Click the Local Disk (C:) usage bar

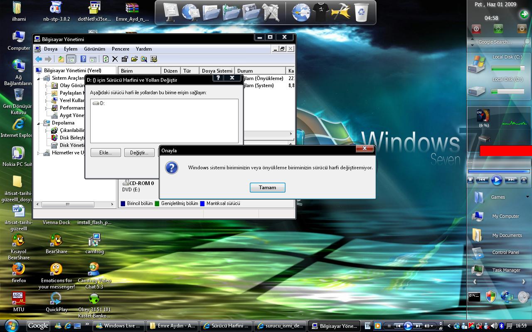pos(507,68)
